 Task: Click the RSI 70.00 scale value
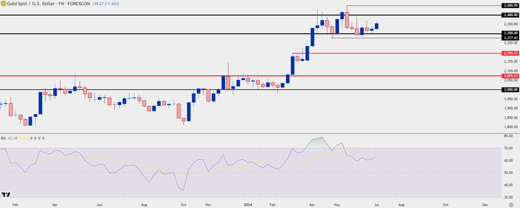point(508,148)
